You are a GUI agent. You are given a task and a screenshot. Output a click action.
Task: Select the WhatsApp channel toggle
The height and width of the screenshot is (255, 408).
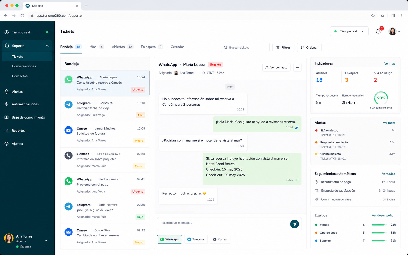coord(170,239)
